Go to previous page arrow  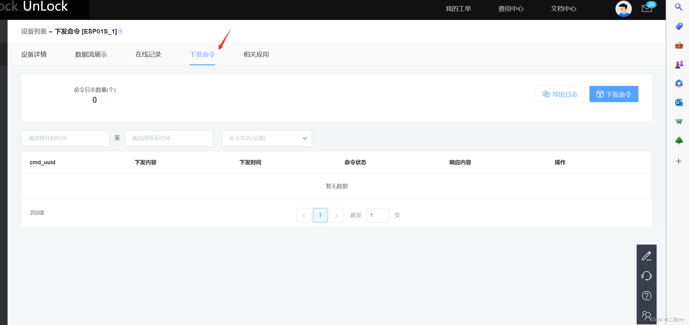click(x=304, y=215)
